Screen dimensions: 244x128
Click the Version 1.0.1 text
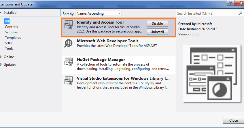[189, 34]
